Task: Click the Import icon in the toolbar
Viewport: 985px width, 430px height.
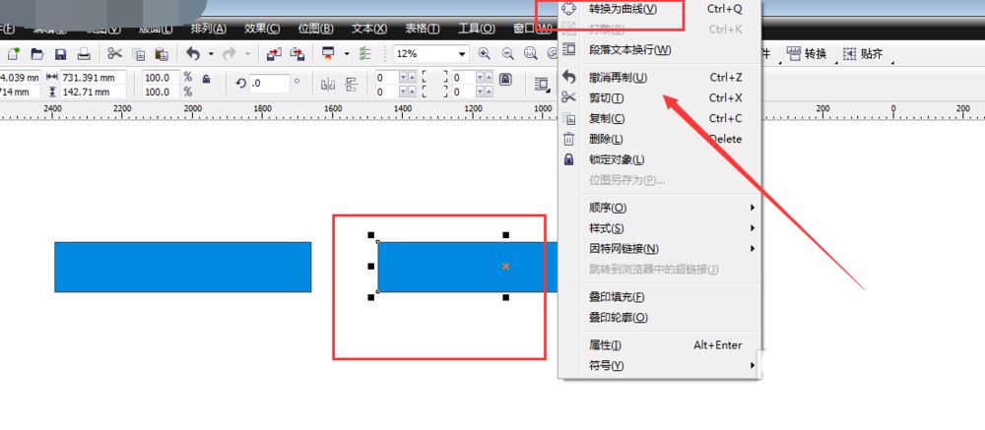Action: pyautogui.click(x=273, y=53)
